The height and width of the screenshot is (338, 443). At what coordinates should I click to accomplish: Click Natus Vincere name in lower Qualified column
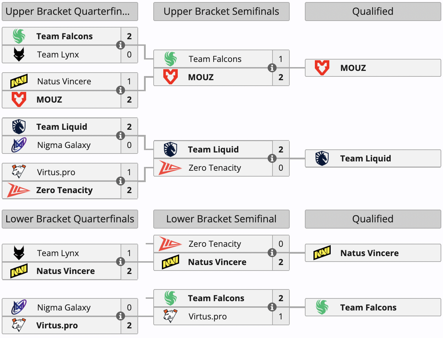pyautogui.click(x=369, y=253)
